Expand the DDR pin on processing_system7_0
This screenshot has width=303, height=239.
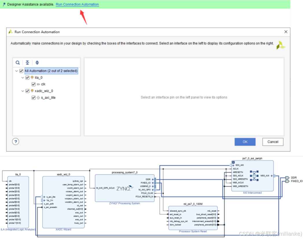(153, 179)
